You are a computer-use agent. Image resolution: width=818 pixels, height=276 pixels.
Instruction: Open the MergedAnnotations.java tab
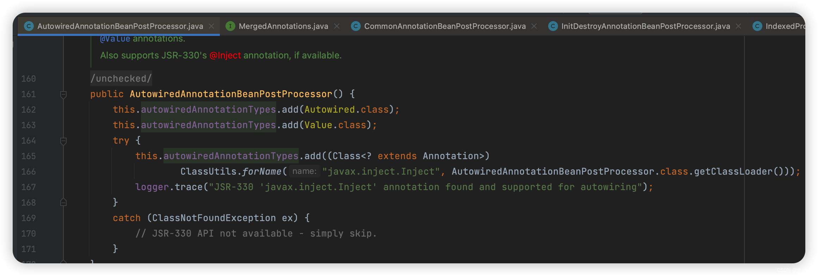(283, 26)
